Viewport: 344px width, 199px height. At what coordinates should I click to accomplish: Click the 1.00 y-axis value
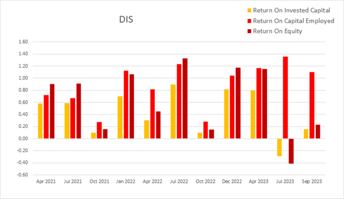23,78
